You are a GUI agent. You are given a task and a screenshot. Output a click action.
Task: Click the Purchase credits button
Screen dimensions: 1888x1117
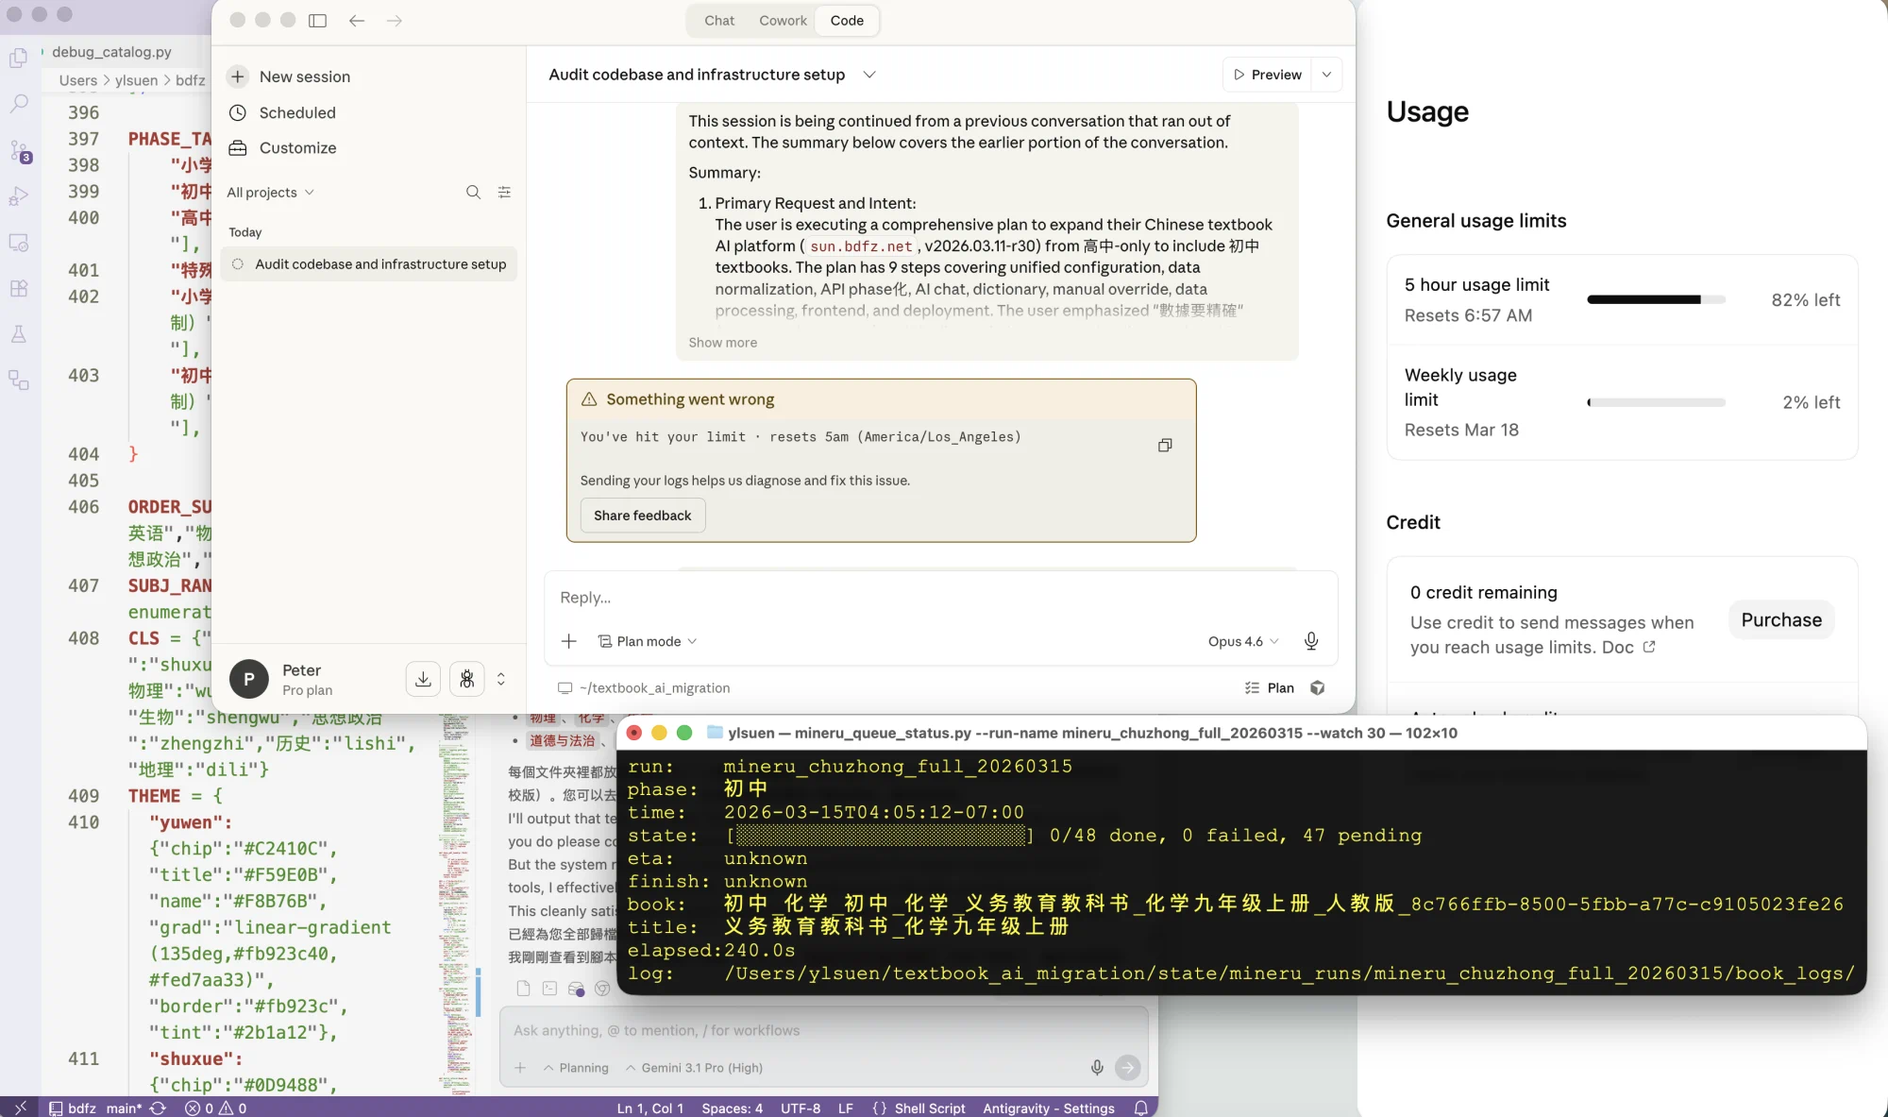1780,619
